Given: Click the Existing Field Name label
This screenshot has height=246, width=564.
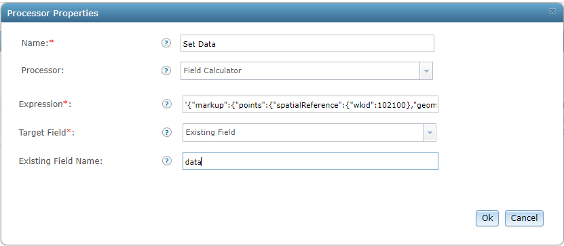Looking at the screenshot, I should click(x=61, y=161).
